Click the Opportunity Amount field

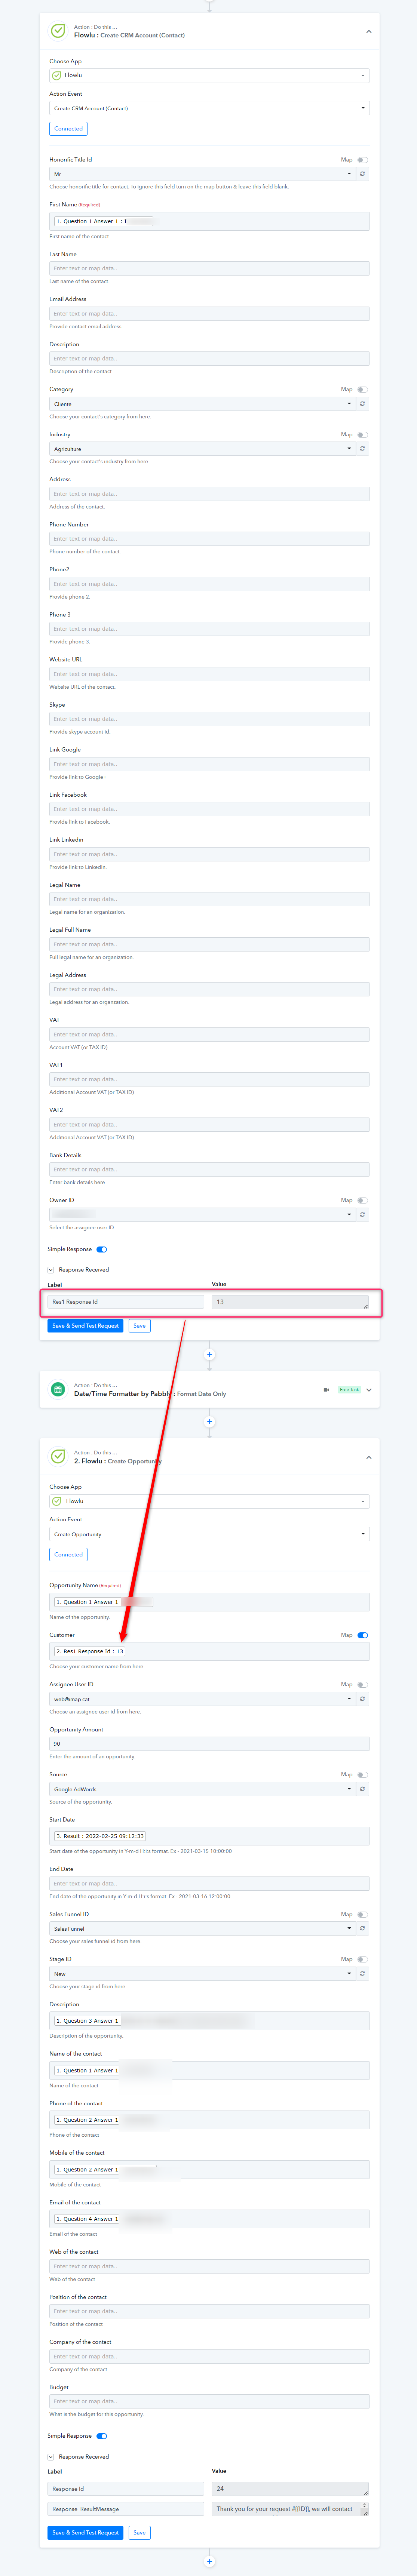pyautogui.click(x=209, y=1744)
